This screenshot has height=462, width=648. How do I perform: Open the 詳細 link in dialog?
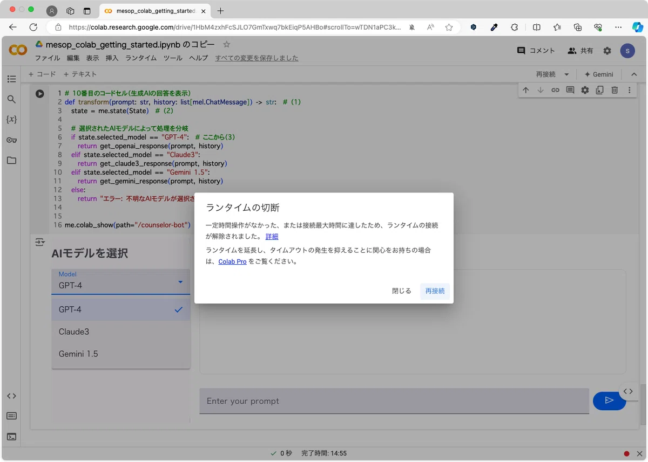pyautogui.click(x=272, y=236)
